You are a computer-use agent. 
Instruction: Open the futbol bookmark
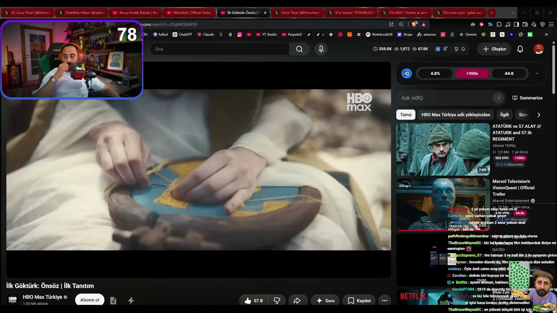pyautogui.click(x=161, y=34)
